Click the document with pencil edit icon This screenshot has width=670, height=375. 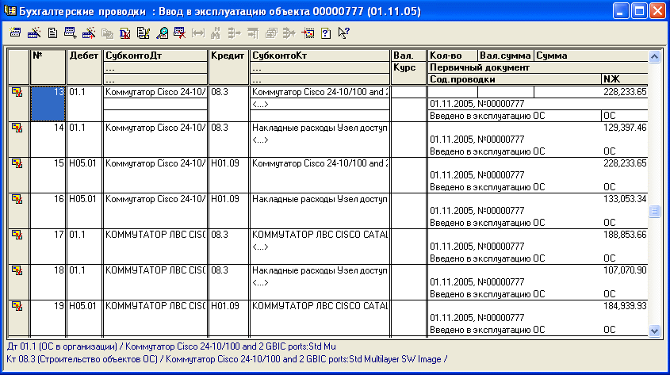coord(144,33)
